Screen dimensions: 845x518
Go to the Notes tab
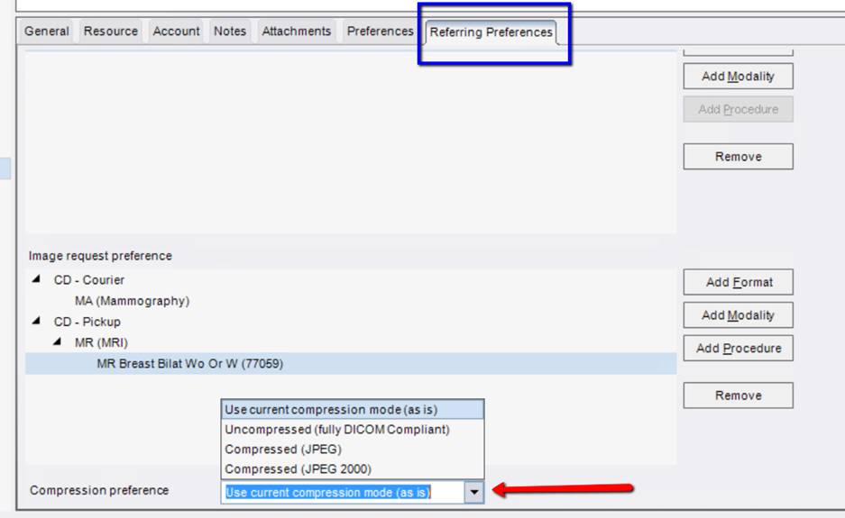230,32
